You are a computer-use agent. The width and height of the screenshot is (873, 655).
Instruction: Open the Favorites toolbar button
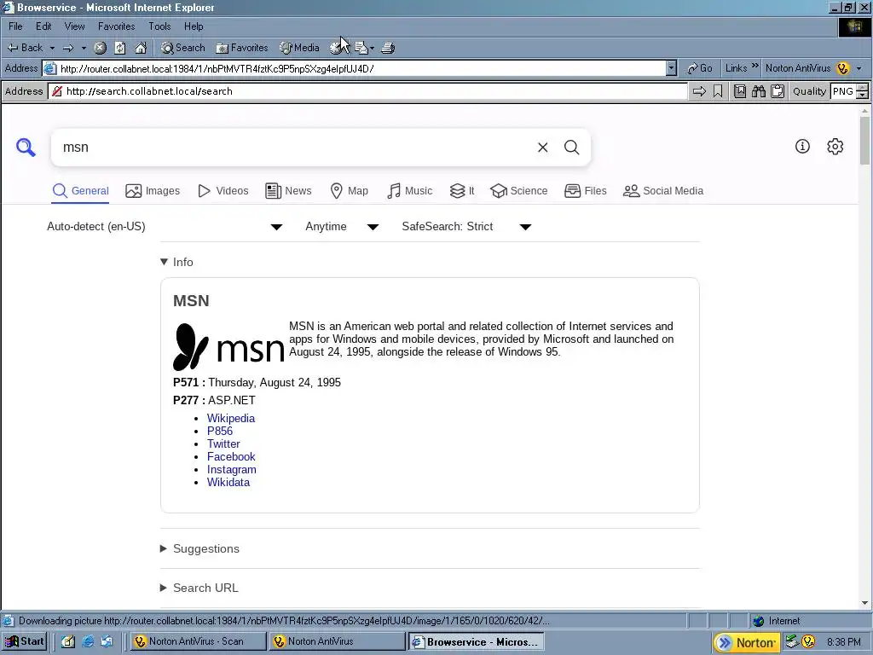click(x=242, y=48)
